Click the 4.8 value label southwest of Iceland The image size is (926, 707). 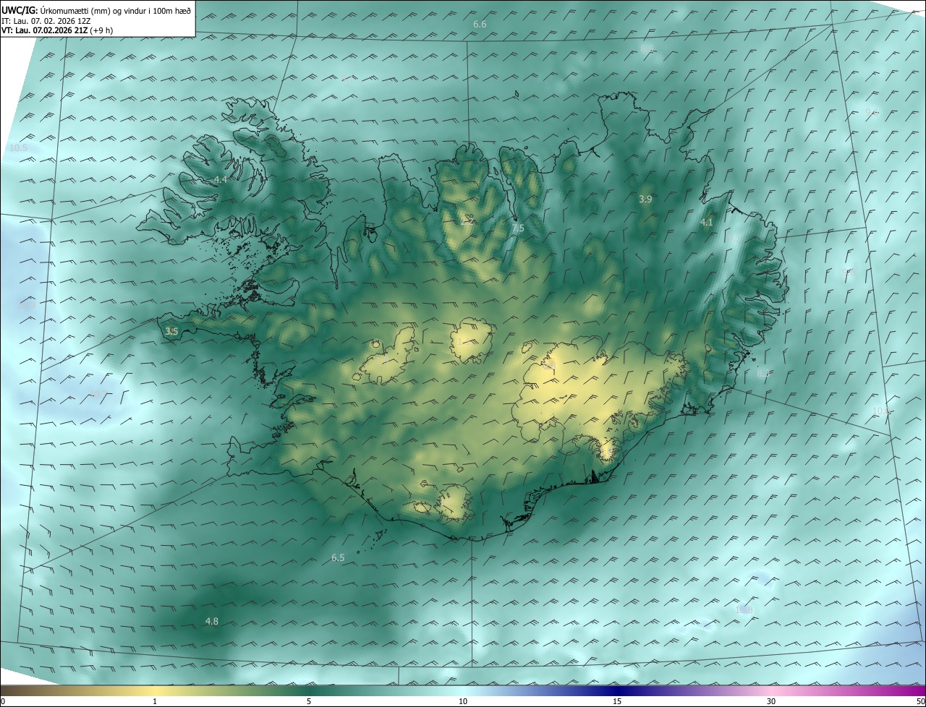[x=211, y=621]
